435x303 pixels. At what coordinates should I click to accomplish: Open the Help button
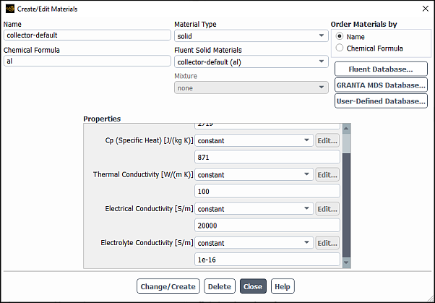282,286
